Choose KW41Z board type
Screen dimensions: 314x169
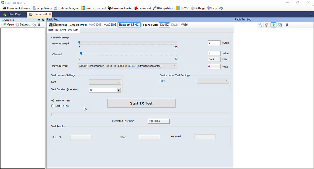click(164, 25)
